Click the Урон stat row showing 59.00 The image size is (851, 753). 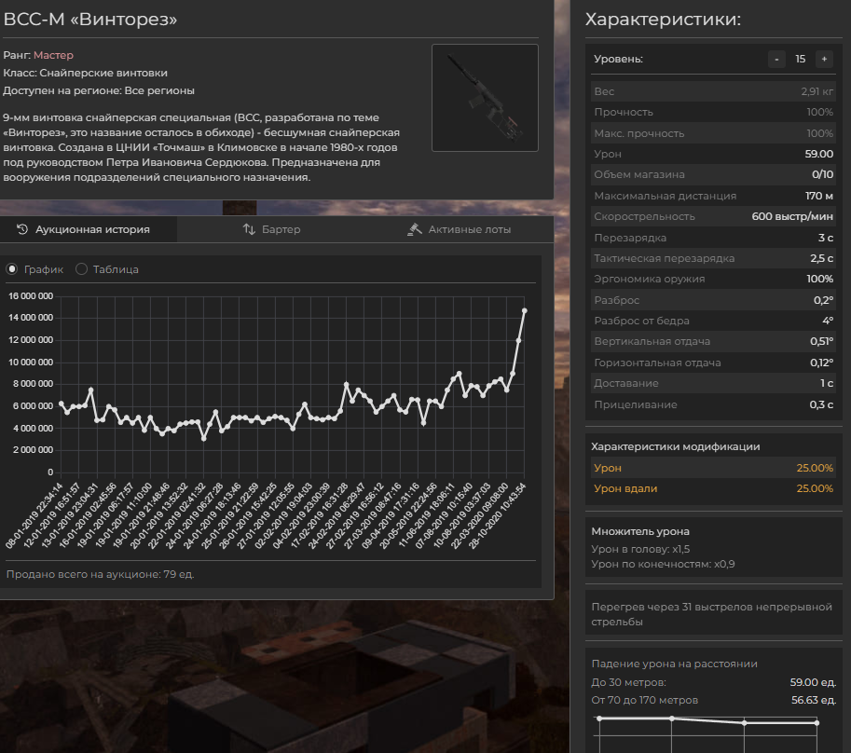[714, 154]
